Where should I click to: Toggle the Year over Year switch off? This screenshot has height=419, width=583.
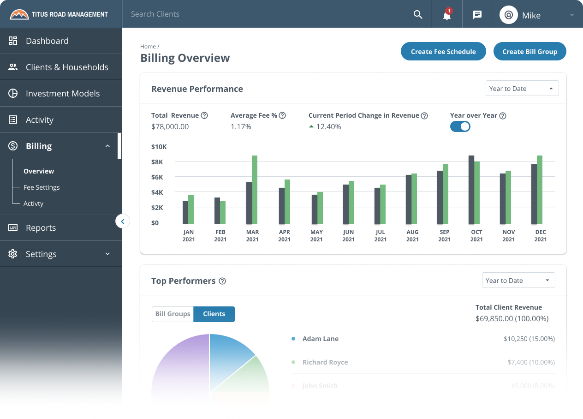pos(460,126)
